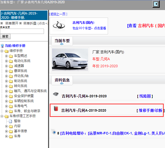Expand the 传动系/轴 tree node

point(6,76)
